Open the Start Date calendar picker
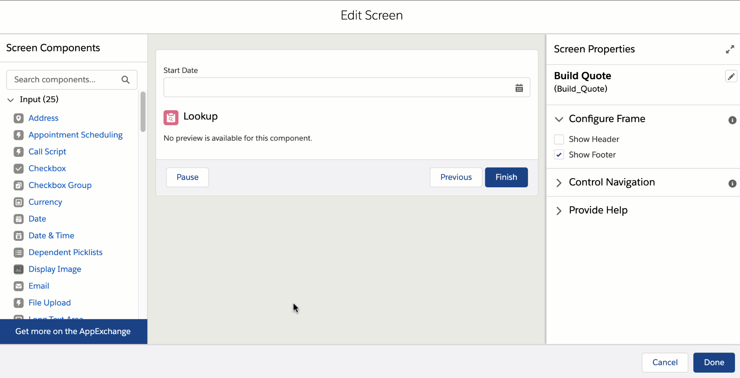 (x=519, y=88)
